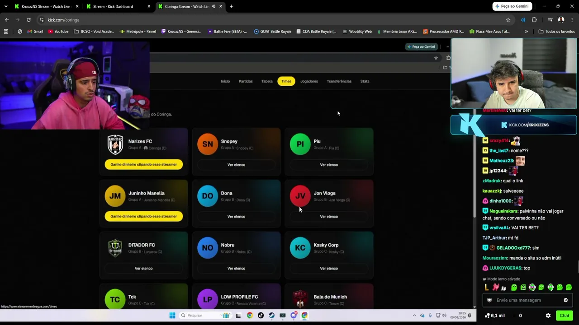Open the Tabela tab

pyautogui.click(x=267, y=81)
